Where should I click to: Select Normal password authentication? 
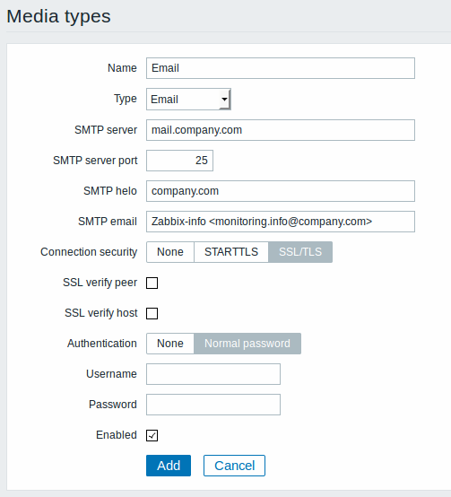pyautogui.click(x=247, y=344)
